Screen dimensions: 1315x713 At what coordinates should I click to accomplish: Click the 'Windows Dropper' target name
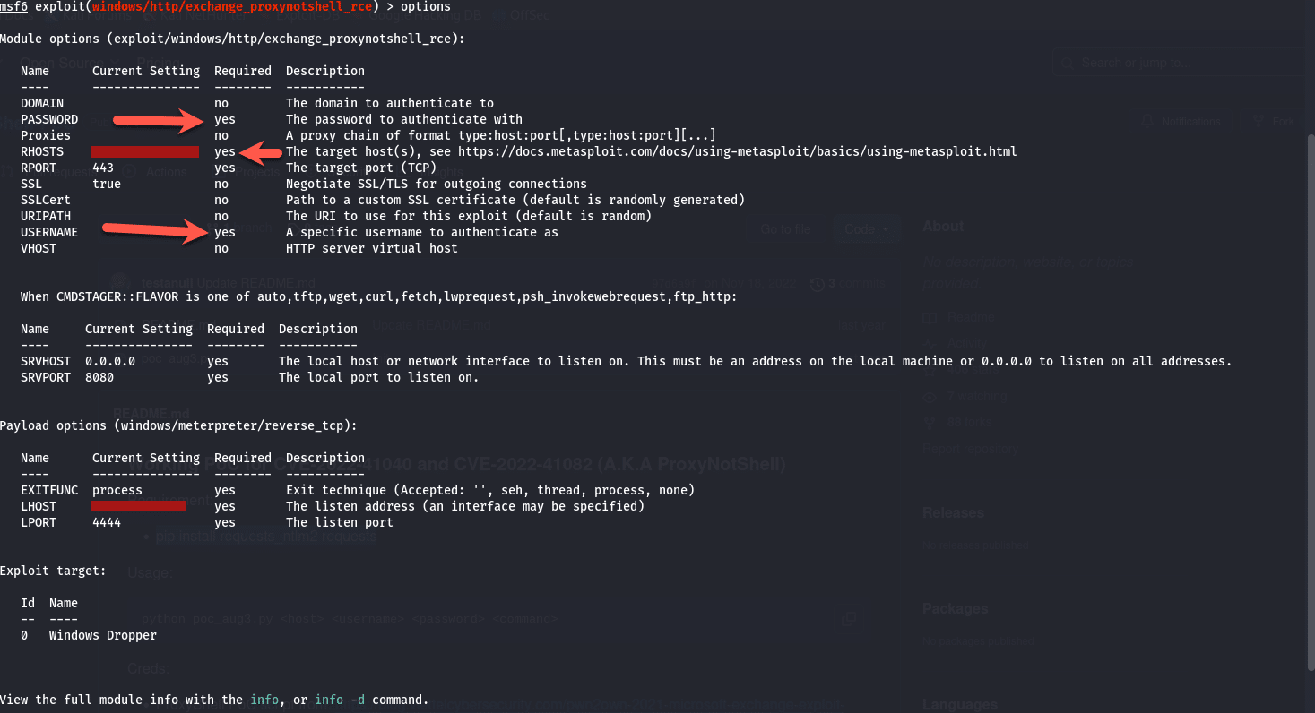coord(103,636)
